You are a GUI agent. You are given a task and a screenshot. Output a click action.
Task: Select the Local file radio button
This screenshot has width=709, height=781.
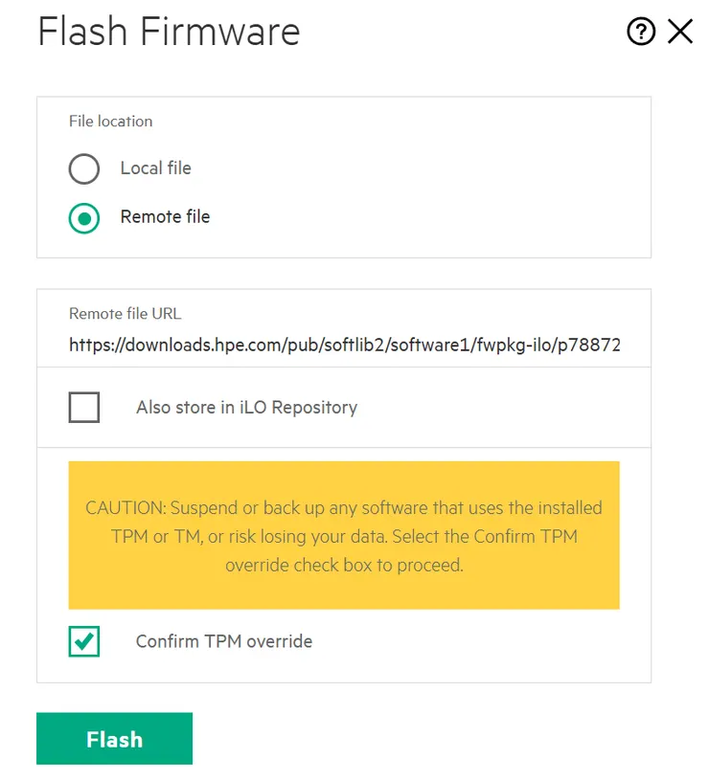click(84, 168)
